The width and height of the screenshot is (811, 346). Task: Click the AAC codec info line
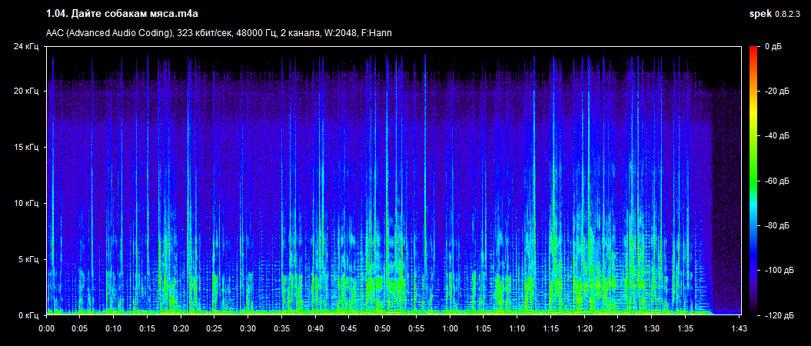click(219, 33)
